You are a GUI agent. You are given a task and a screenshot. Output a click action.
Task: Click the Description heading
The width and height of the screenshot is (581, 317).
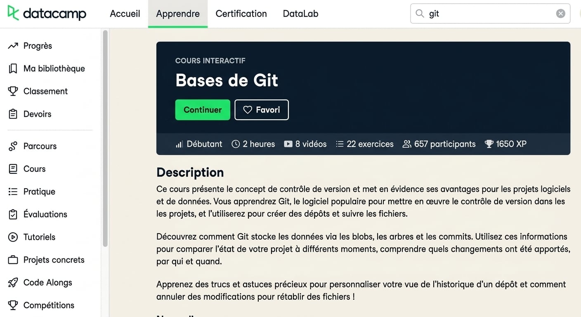pos(190,172)
